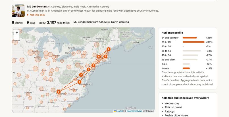The width and height of the screenshot is (229, 117).
Task: Zoom out of the tour map
Action: coord(17,38)
